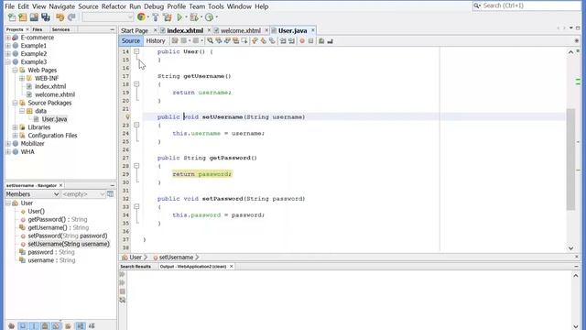Click the Clean and Build Project icon
The height and width of the screenshot is (330, 586).
point(167,17)
